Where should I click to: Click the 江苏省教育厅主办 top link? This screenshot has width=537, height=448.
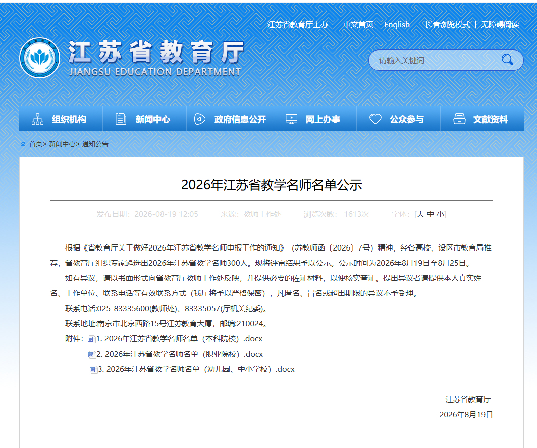pos(298,25)
